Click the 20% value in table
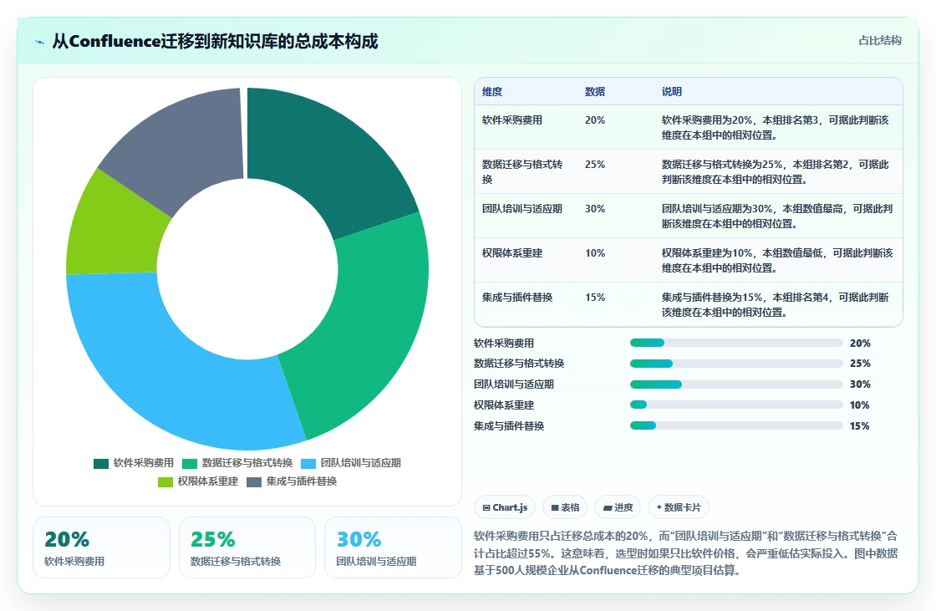Image resolution: width=936 pixels, height=611 pixels. coord(595,120)
